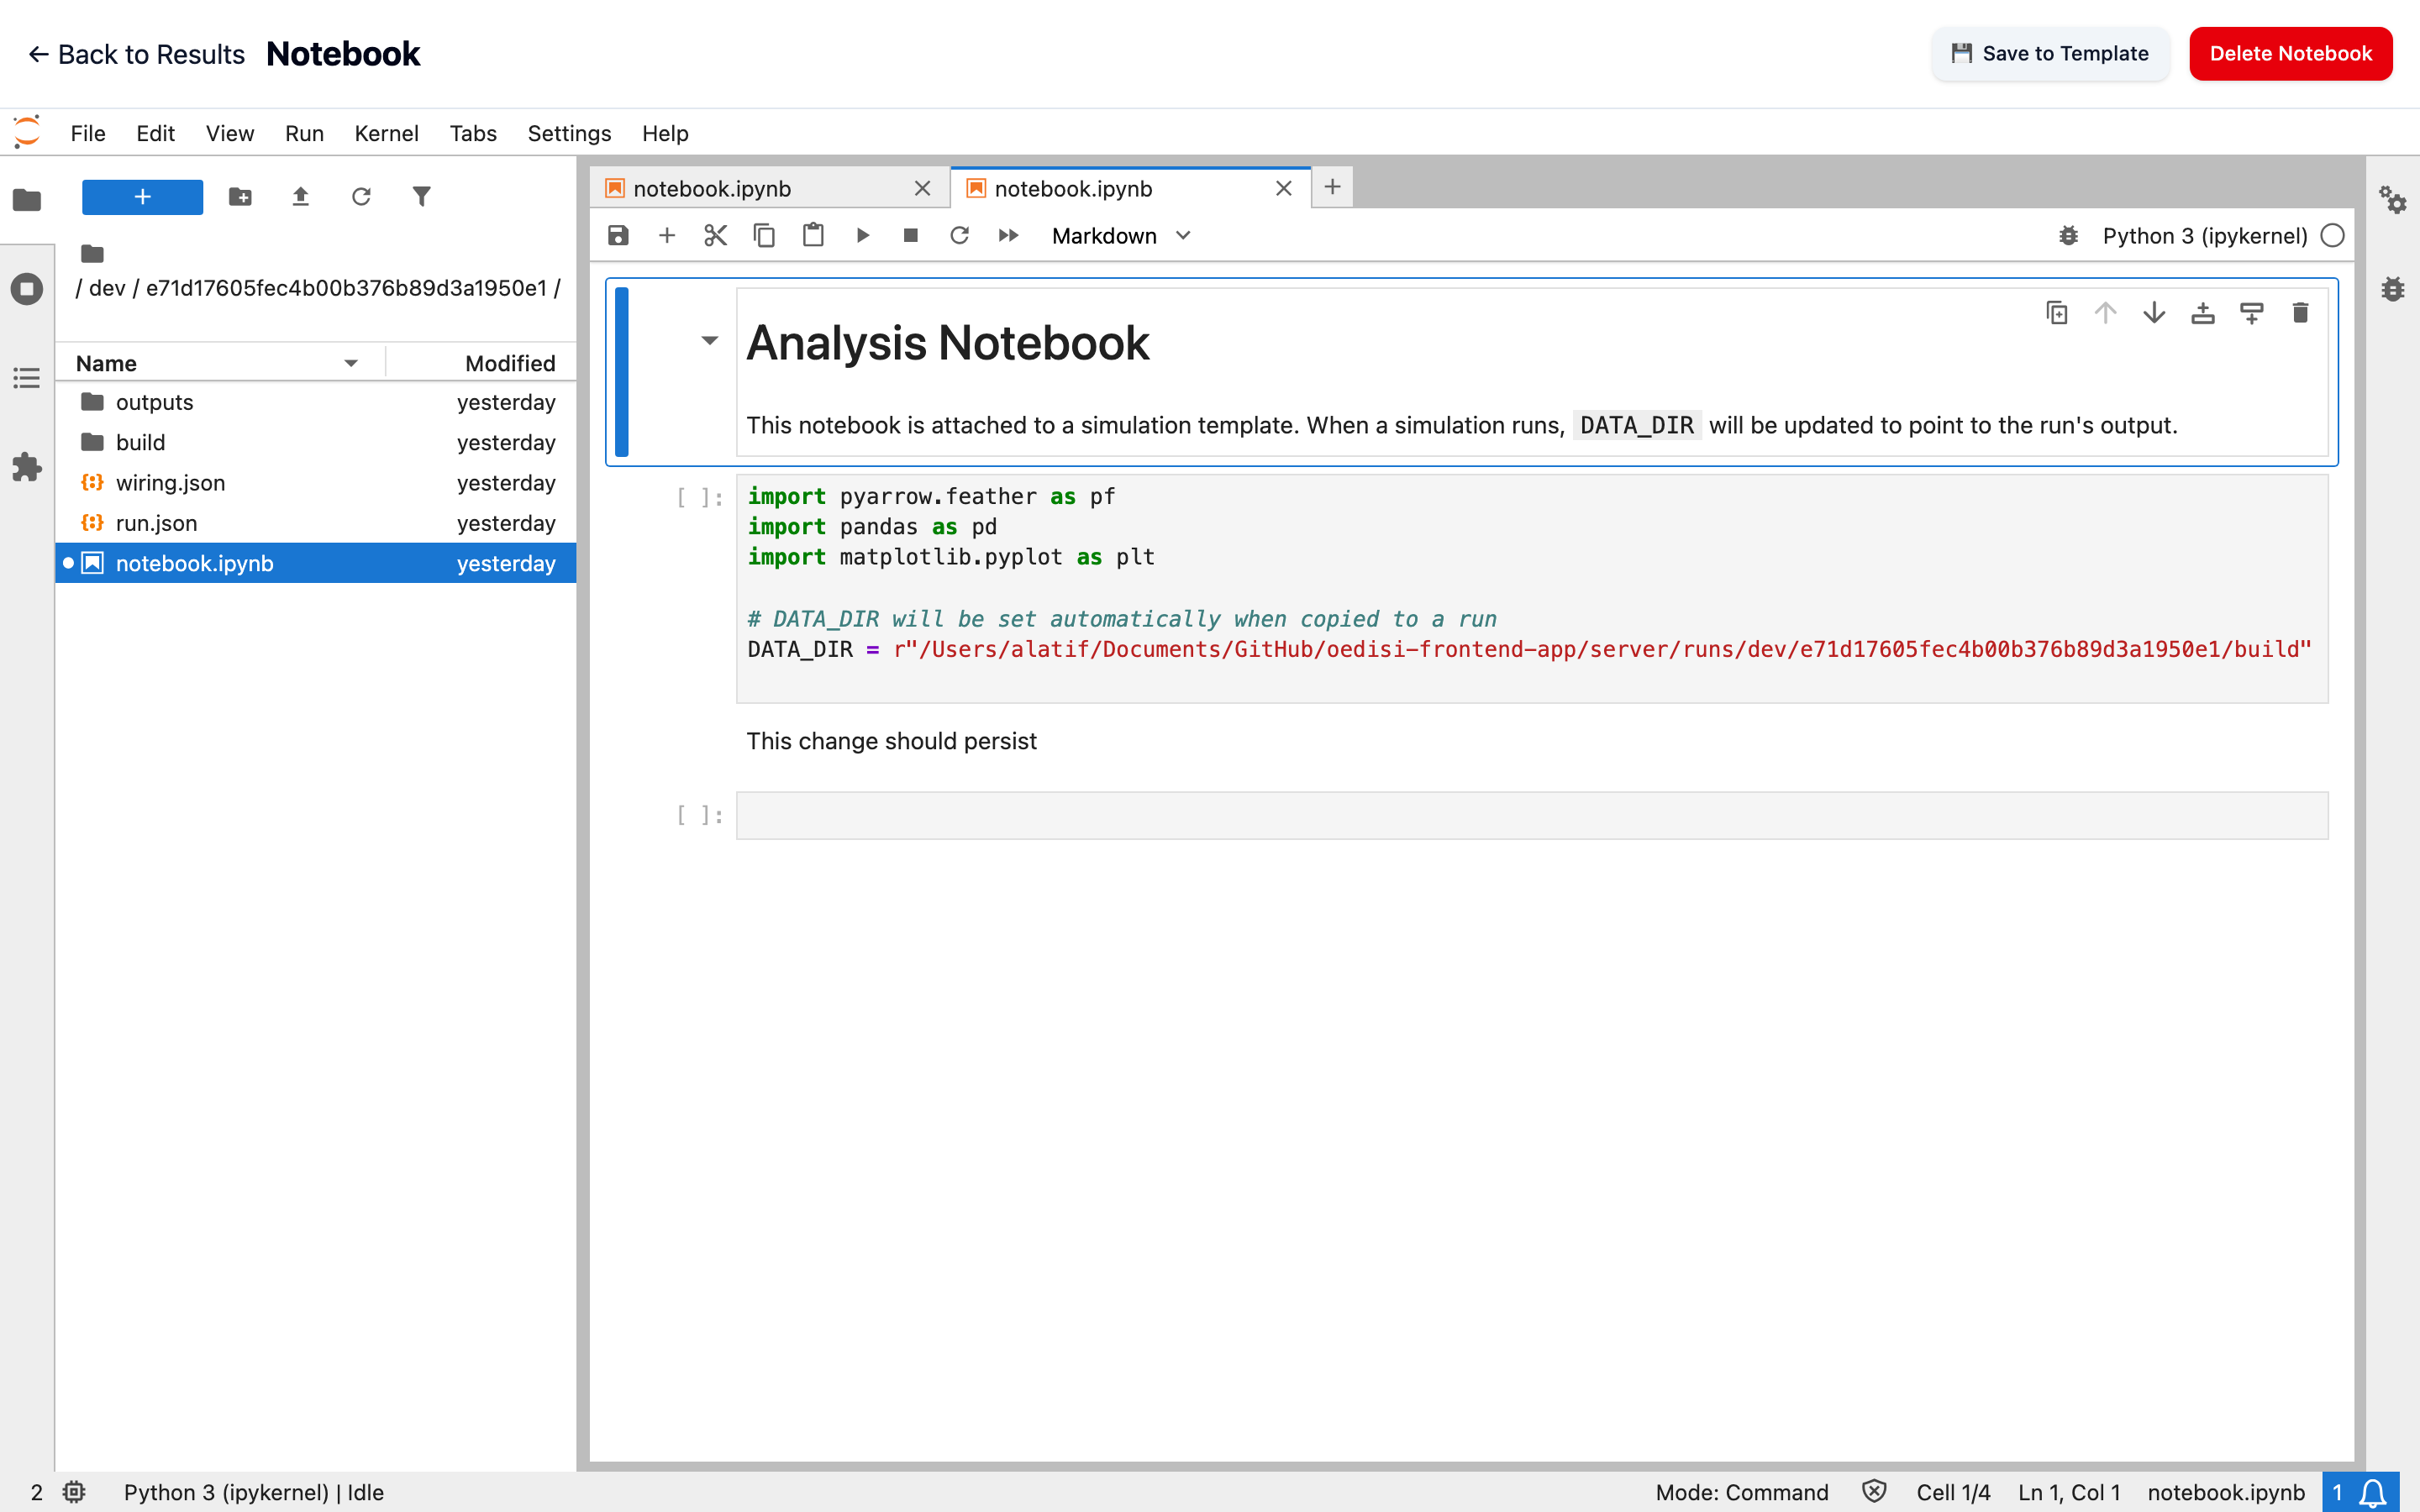Create a new folder

(x=240, y=197)
